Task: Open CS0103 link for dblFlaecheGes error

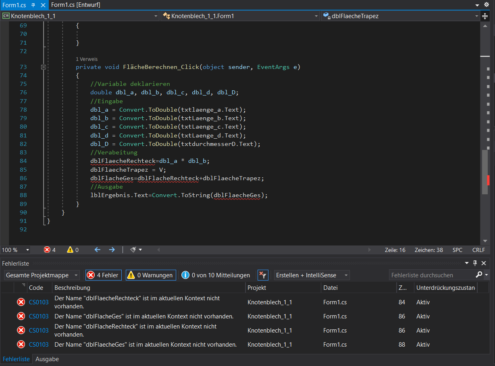Action: (x=39, y=345)
